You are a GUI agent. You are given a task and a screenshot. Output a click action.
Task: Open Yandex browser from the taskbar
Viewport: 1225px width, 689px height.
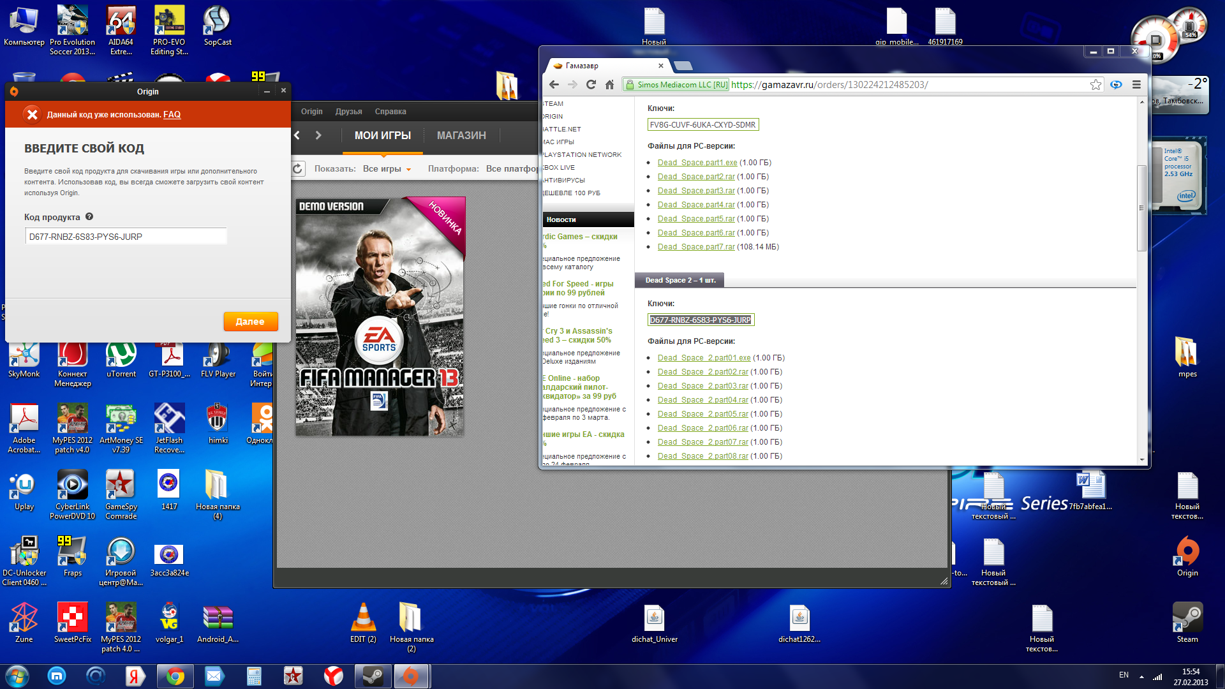(333, 676)
